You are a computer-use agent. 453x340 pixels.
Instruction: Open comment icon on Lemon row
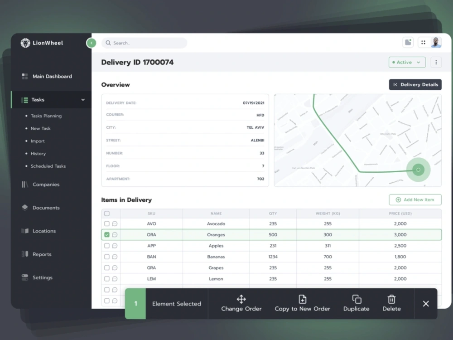click(115, 279)
